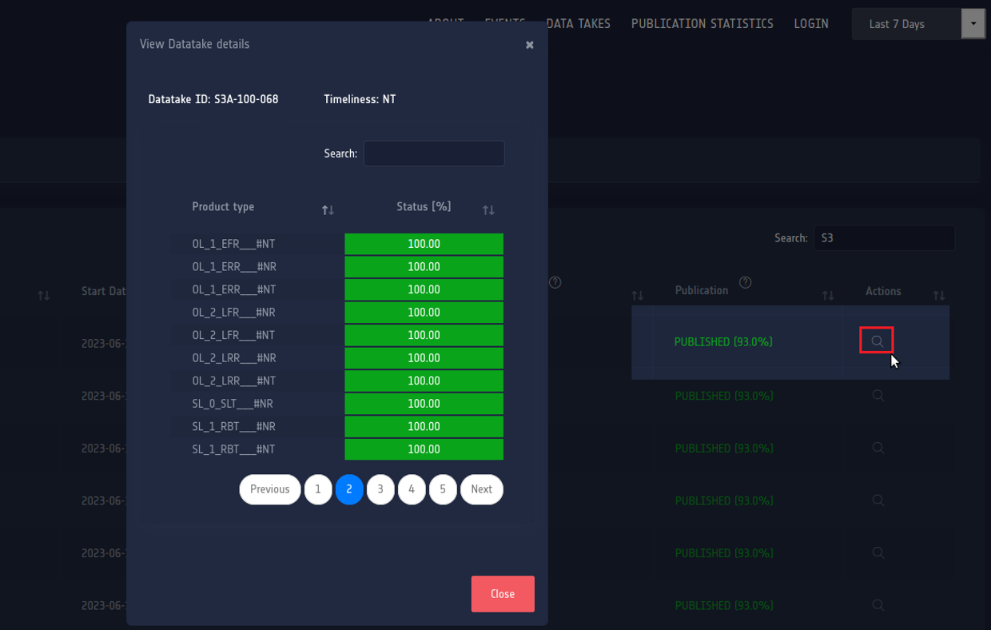The width and height of the screenshot is (991, 630).
Task: Sort by Actions column arrows
Action: tap(939, 296)
